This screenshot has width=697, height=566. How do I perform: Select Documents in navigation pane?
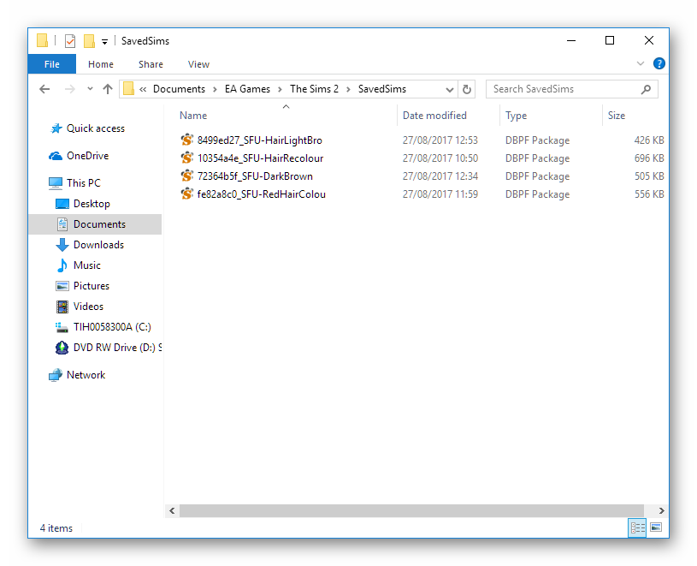point(95,224)
